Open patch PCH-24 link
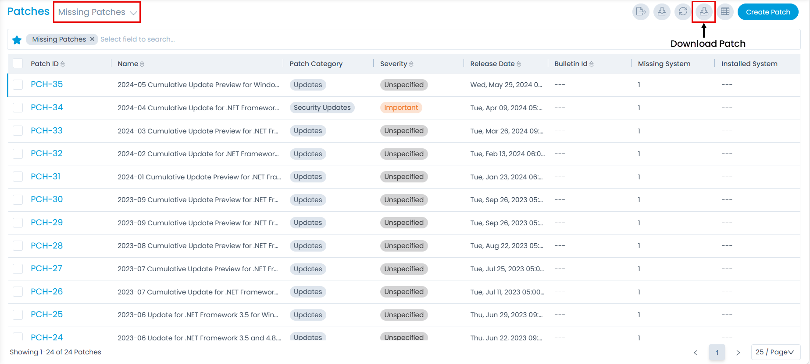This screenshot has width=810, height=364. [x=46, y=337]
